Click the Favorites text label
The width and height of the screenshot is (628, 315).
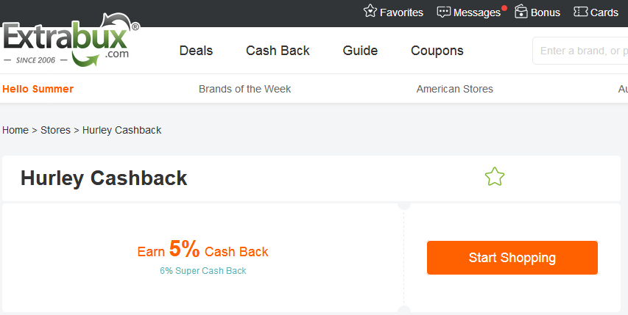(x=401, y=12)
